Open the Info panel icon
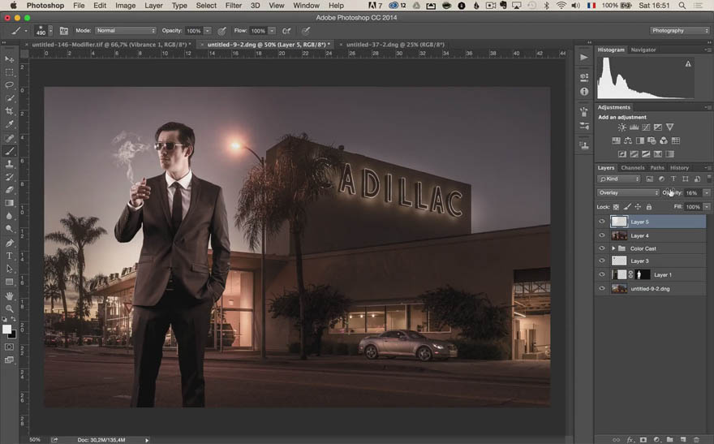Image resolution: width=714 pixels, height=444 pixels. (x=584, y=92)
